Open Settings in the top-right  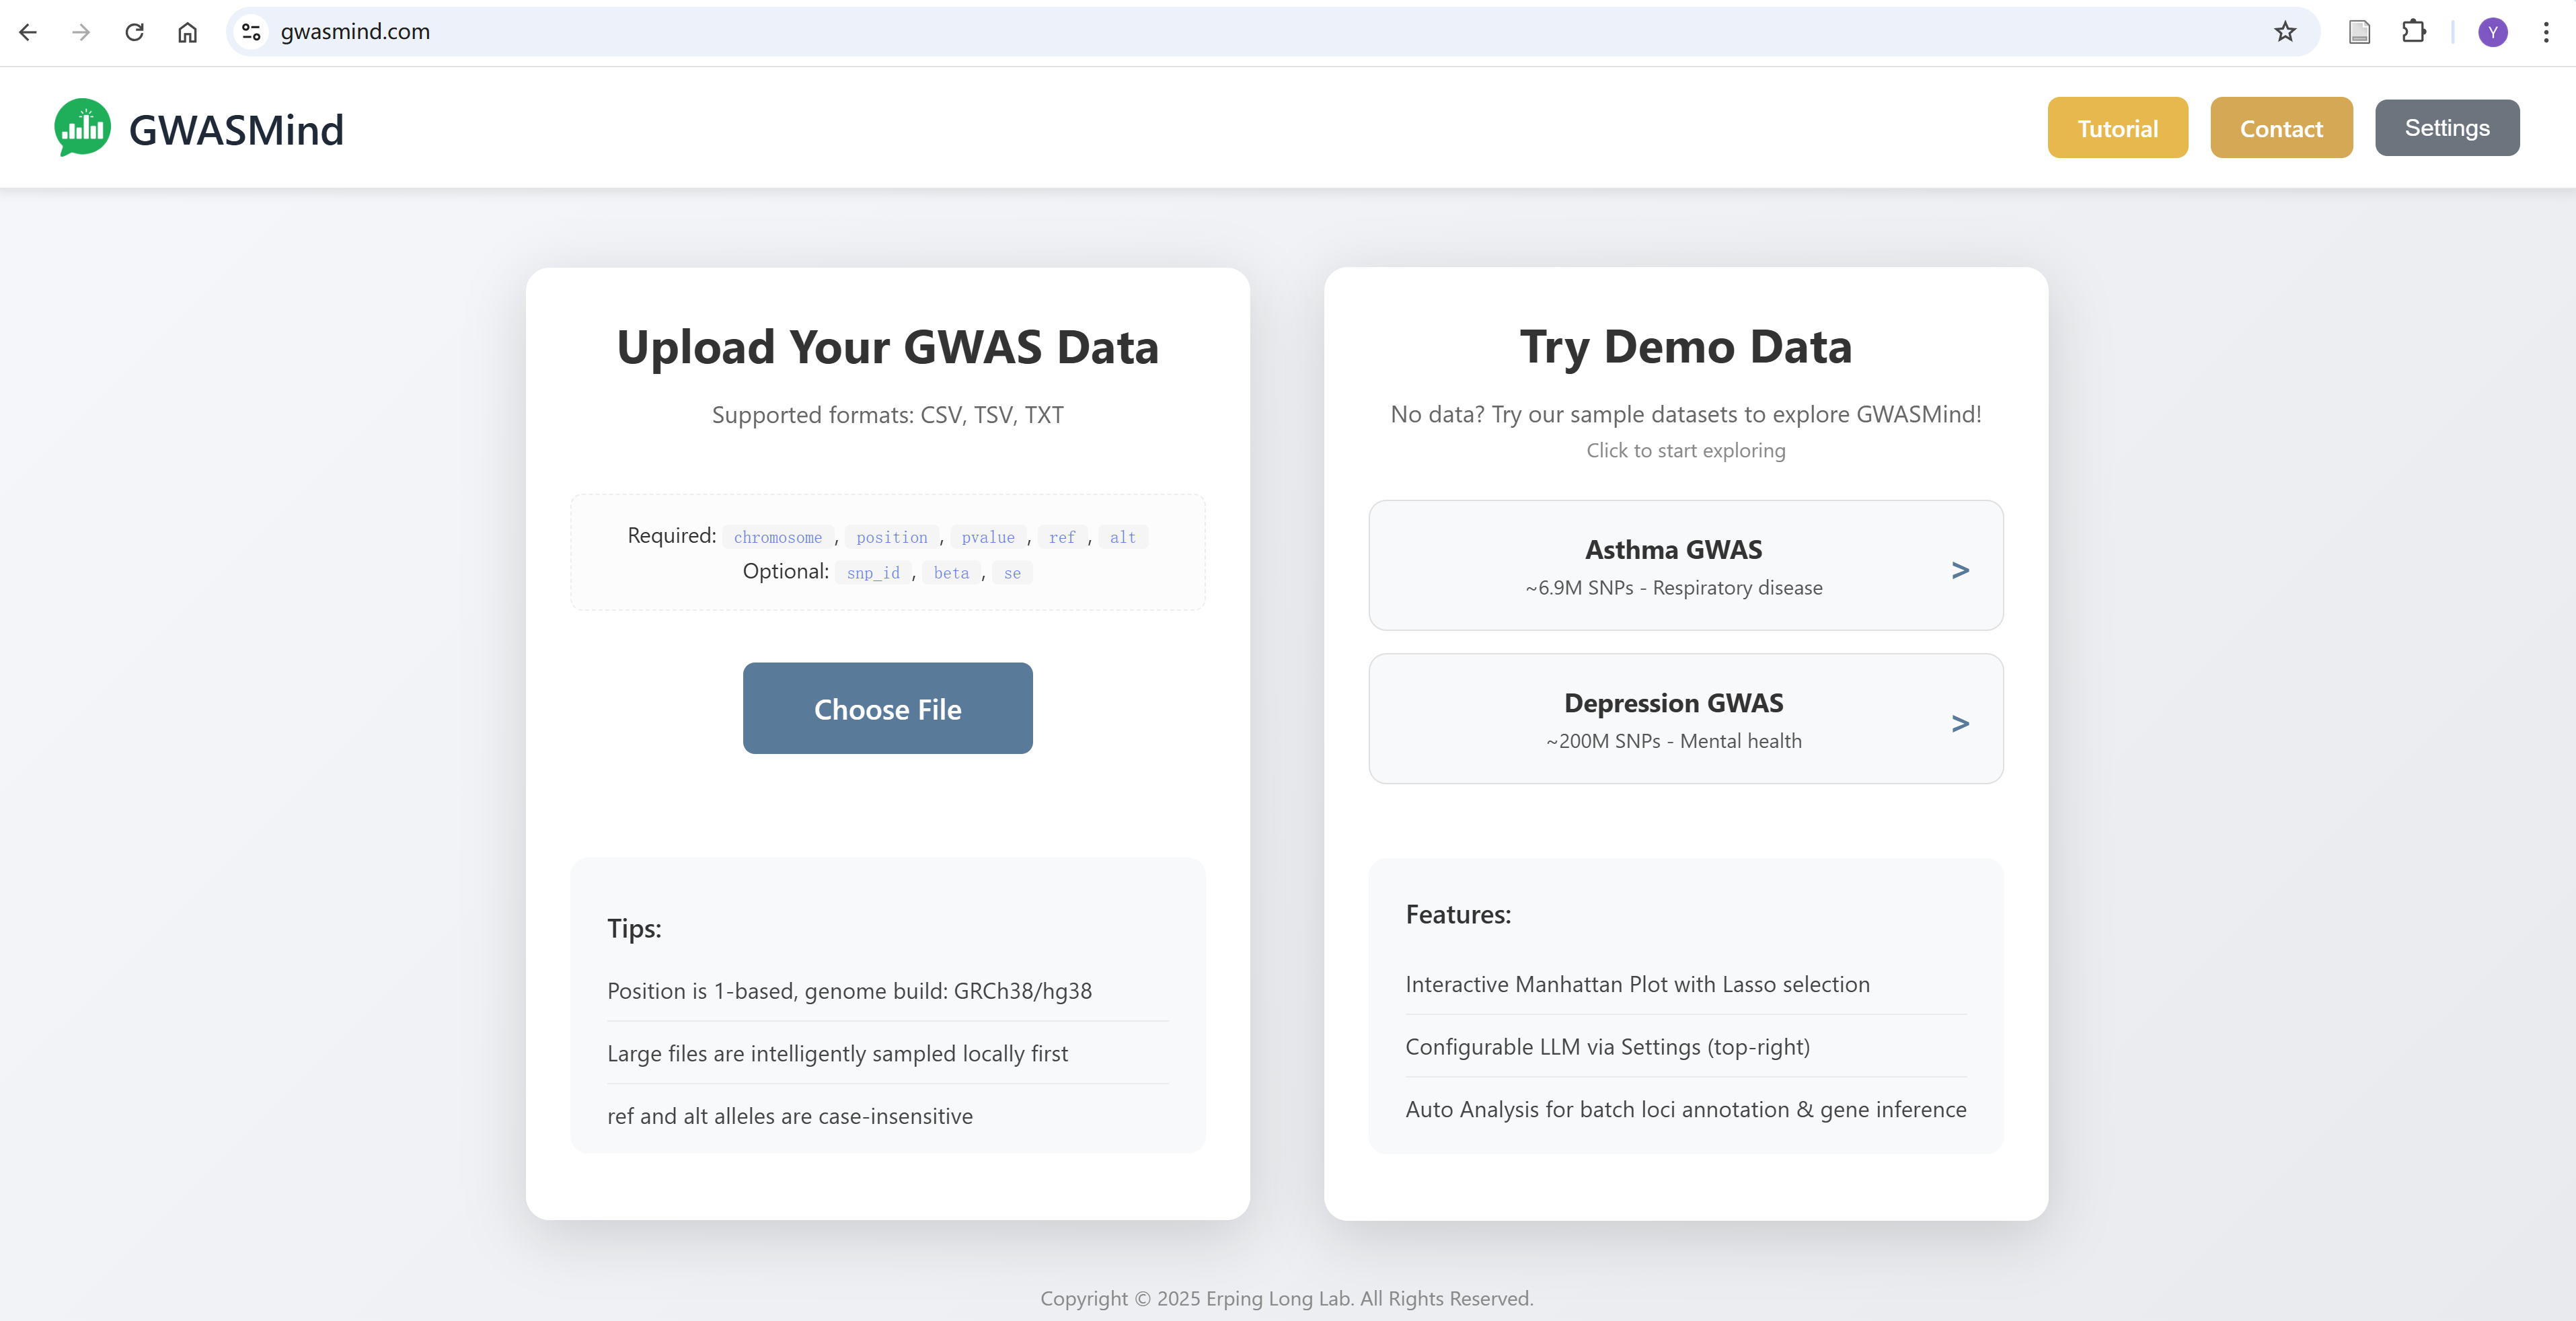(2447, 127)
